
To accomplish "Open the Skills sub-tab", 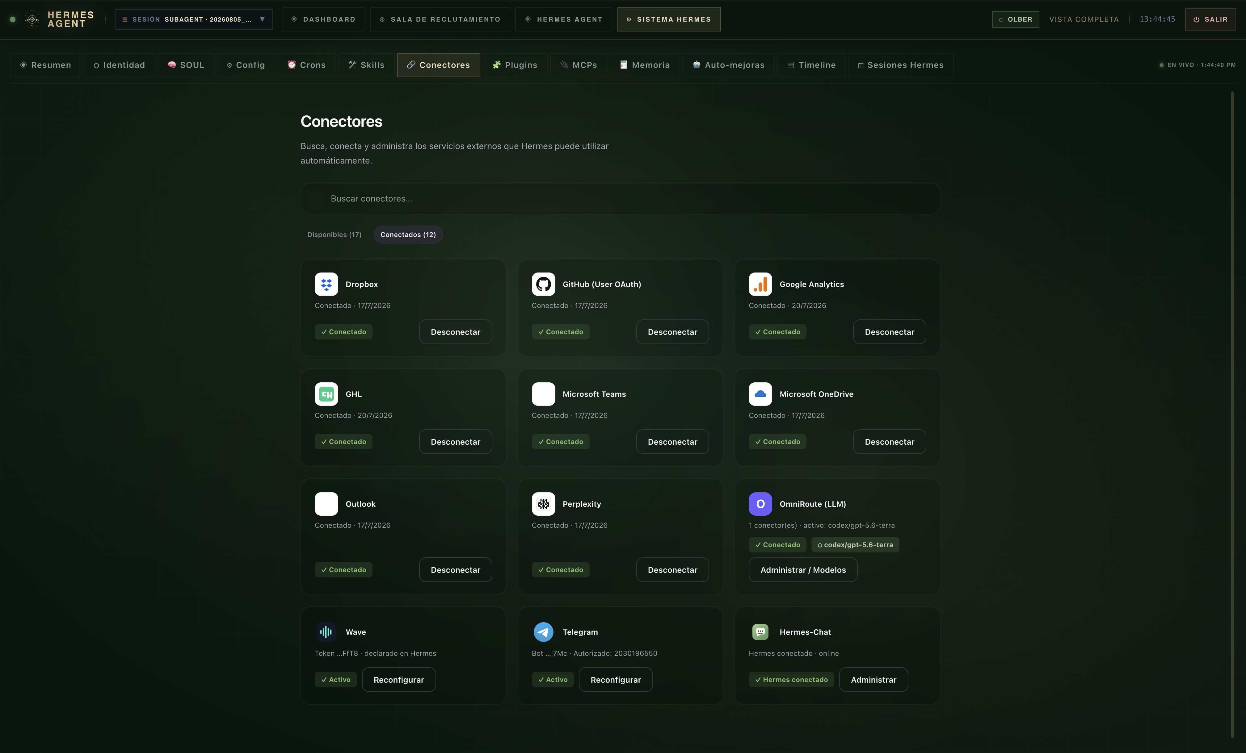I will tap(366, 65).
